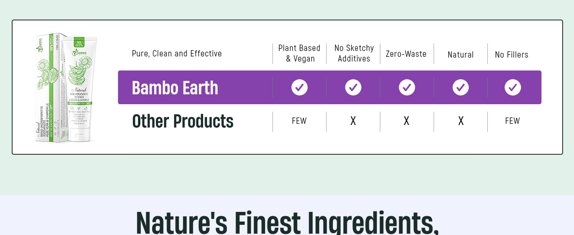Click the Zero-Waste column header
574x235 pixels.
pyautogui.click(x=406, y=54)
